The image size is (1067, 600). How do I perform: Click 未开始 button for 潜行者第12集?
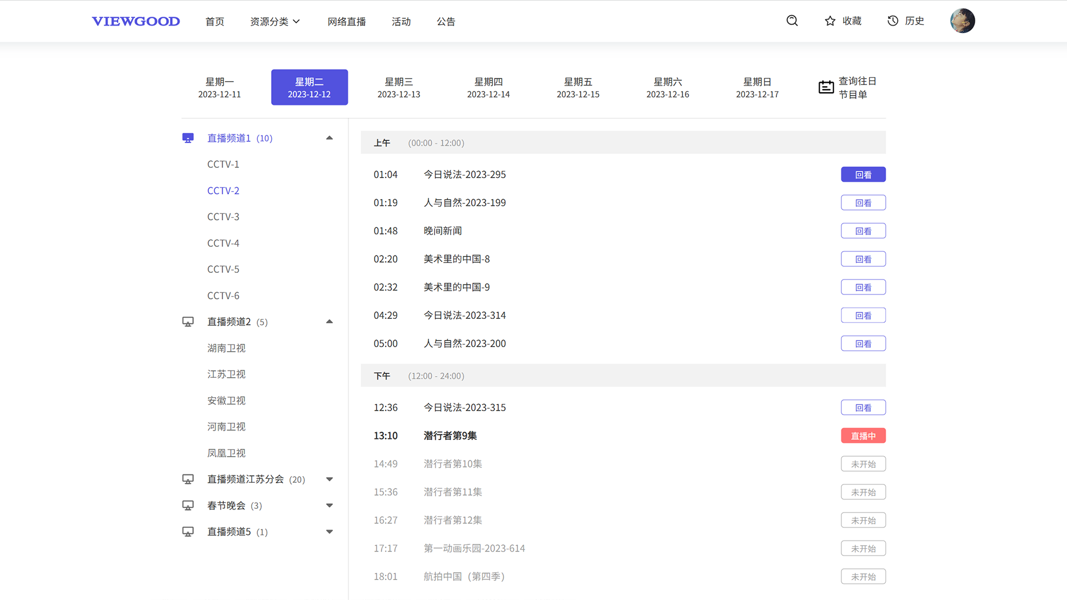point(863,520)
